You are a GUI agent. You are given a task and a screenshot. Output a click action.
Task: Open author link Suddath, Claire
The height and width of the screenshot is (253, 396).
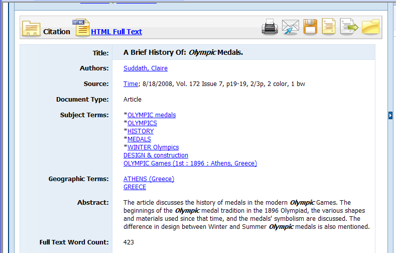coord(146,68)
